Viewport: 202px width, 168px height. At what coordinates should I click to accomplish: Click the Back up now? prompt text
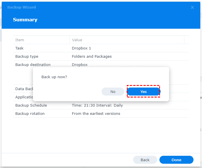pyautogui.click(x=54, y=77)
